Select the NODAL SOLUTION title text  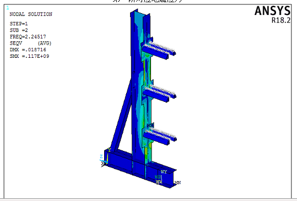(31, 14)
